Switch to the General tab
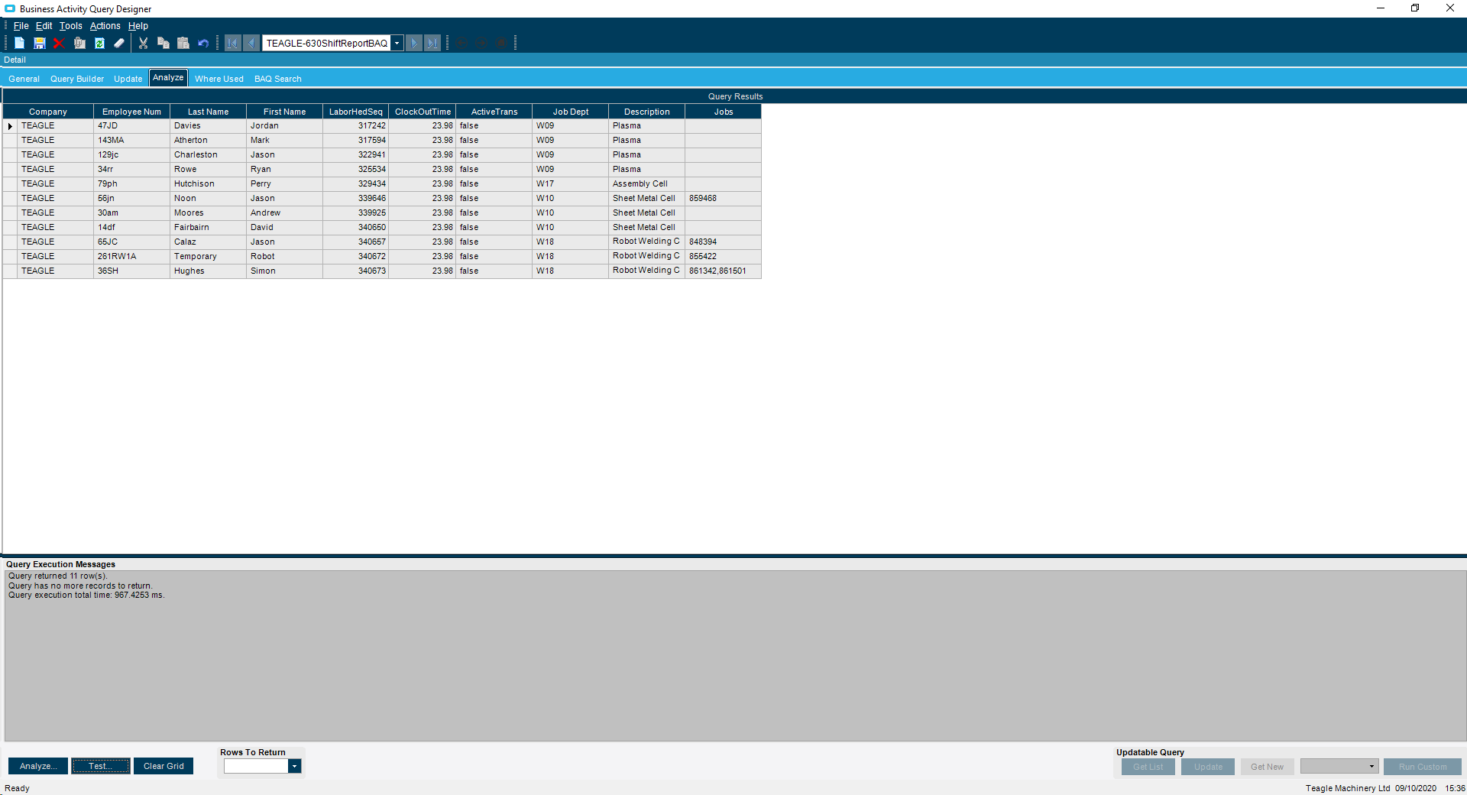Screen dimensions: 1467x795 (x=24, y=79)
